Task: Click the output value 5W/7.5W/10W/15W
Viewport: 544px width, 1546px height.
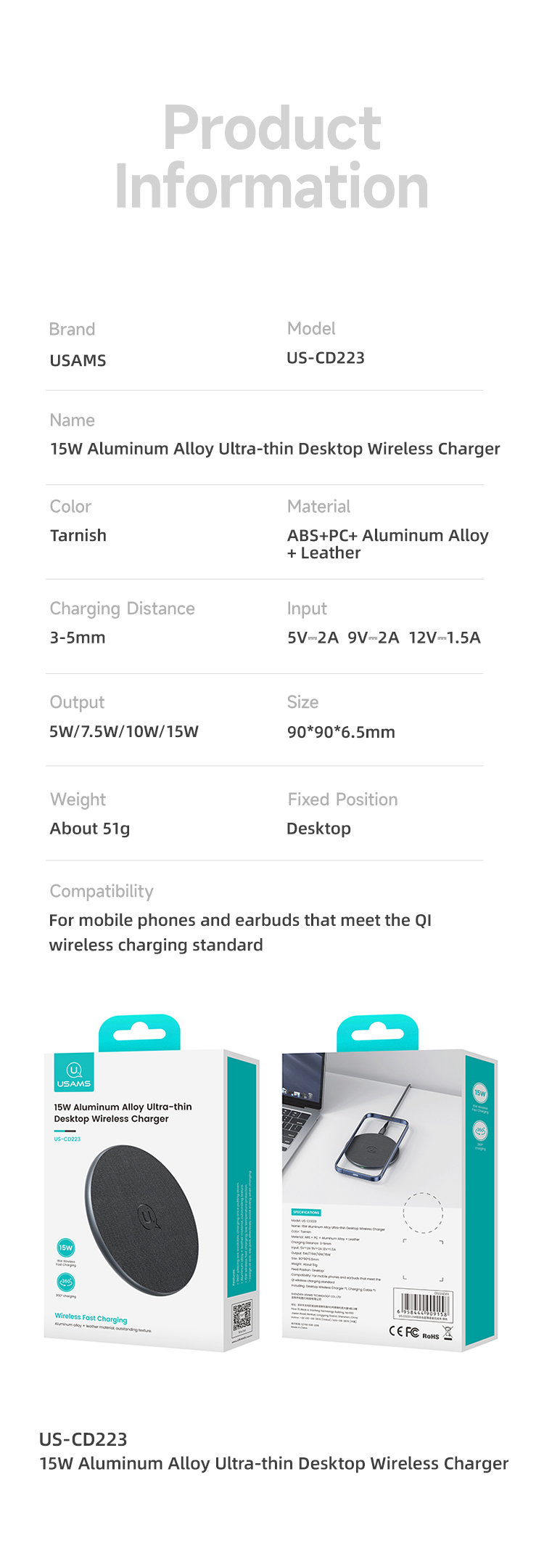Action: [x=124, y=731]
